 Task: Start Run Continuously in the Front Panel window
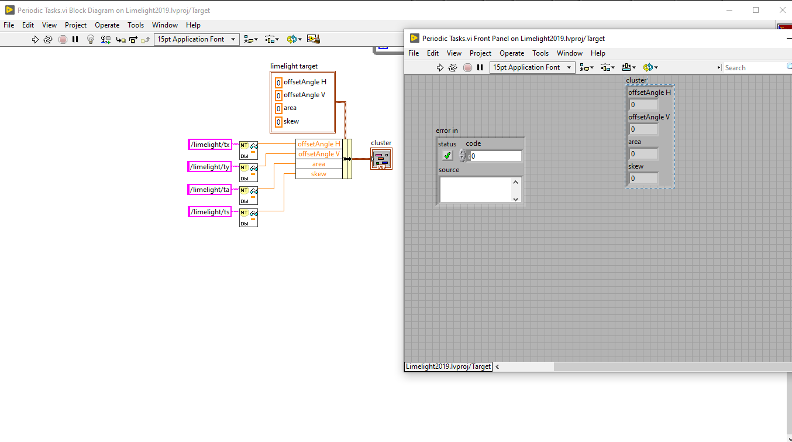(453, 67)
